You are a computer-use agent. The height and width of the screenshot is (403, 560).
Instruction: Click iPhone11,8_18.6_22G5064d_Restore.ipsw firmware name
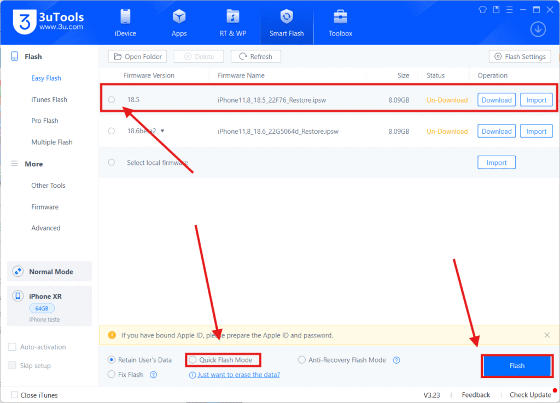click(x=278, y=131)
